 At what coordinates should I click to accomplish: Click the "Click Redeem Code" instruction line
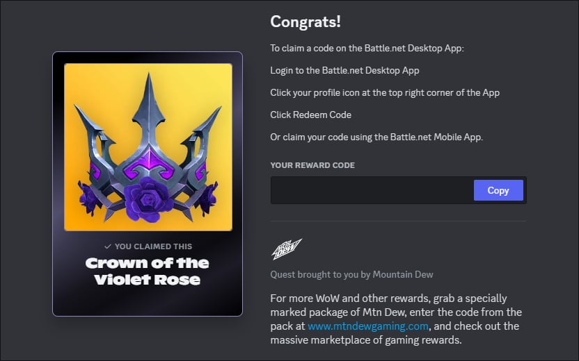pos(310,115)
